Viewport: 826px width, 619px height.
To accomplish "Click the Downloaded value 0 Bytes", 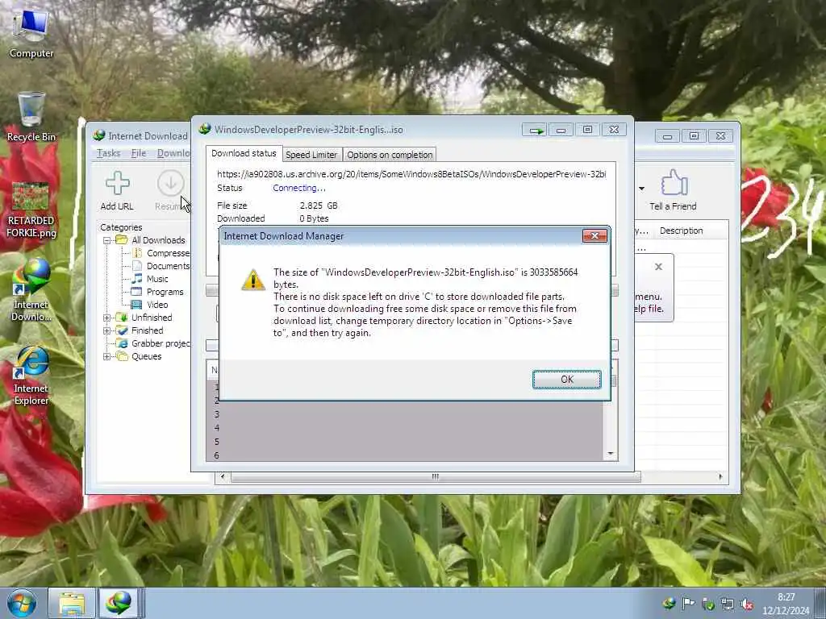I will pos(314,218).
